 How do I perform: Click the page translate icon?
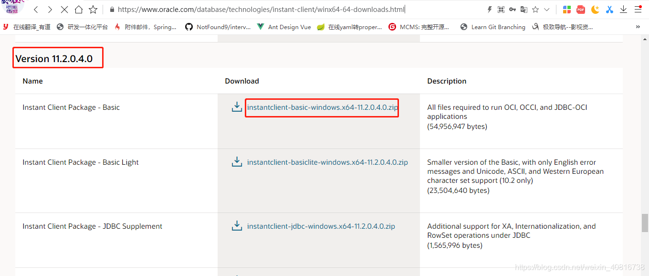pos(524,10)
